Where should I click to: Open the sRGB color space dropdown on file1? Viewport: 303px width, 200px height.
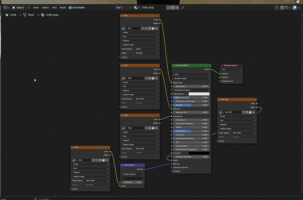tap(146, 49)
